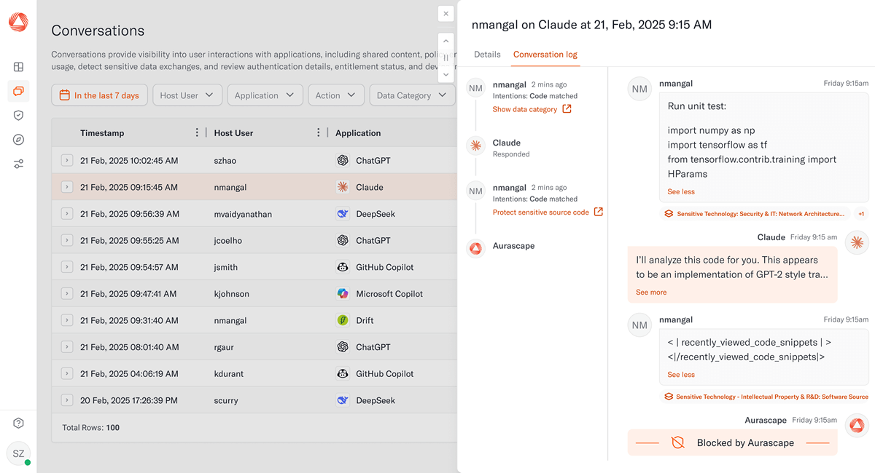Expand the rgaur ChatGPT row
The image size is (875, 473).
point(66,347)
